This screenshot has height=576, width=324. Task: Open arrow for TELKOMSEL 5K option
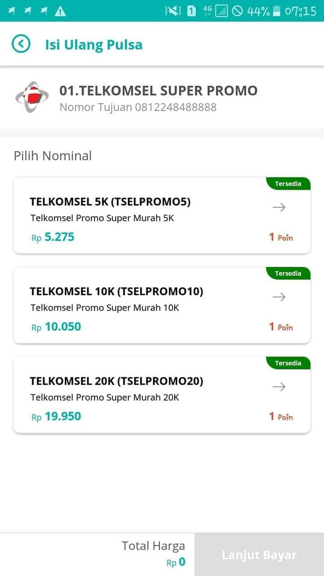(279, 207)
